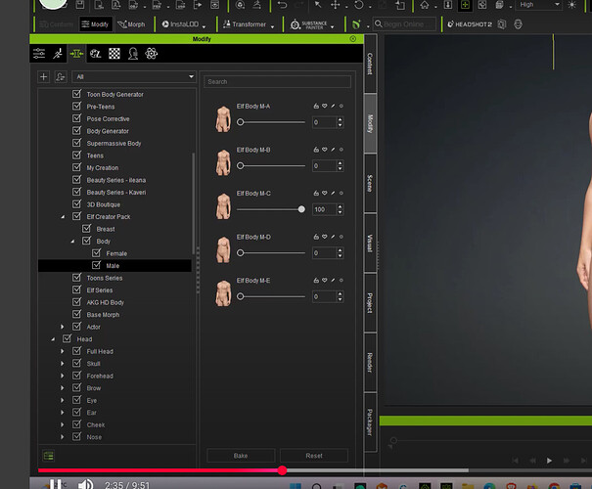
Task: Open the All category dropdown
Action: 134,77
